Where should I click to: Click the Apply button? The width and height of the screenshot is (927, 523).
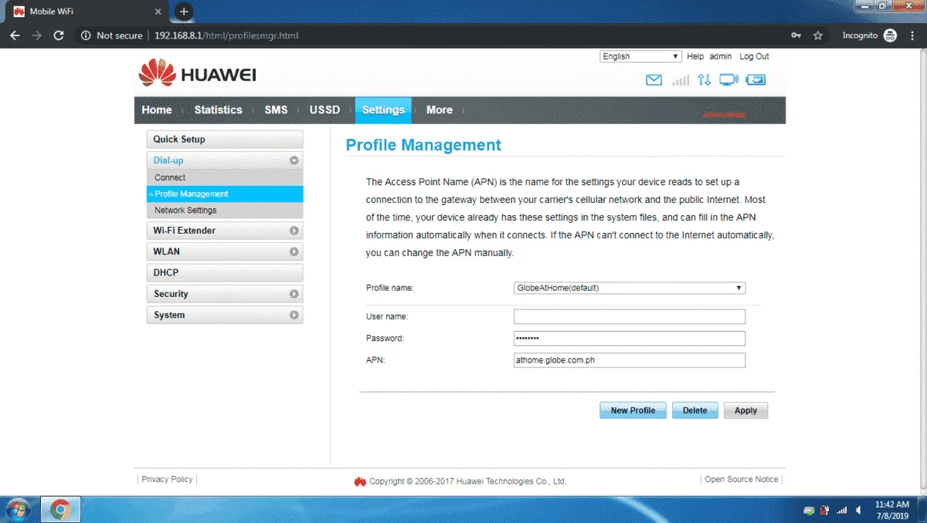tap(745, 410)
